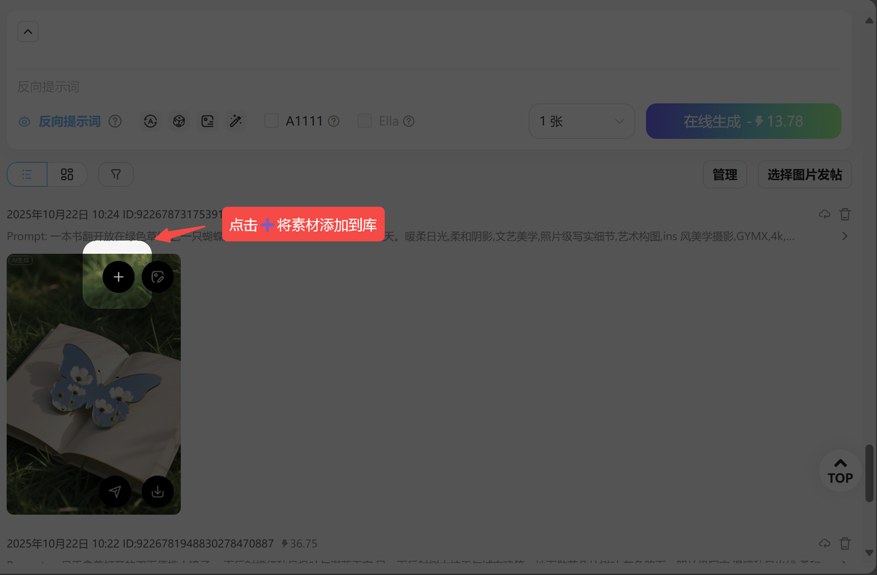Click the 在线生成 generate button
877x575 pixels.
pos(743,121)
